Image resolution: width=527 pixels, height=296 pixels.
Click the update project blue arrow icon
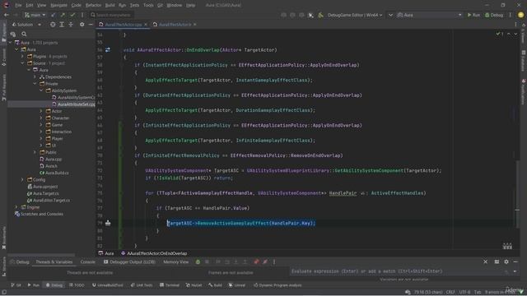[53, 15]
